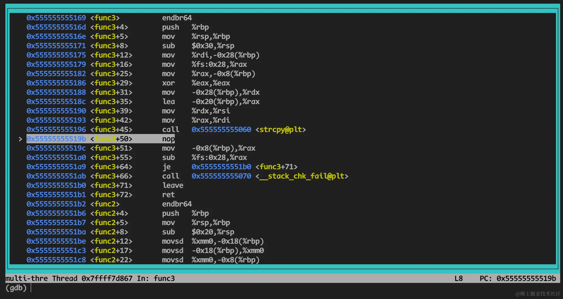563x299 pixels.
Task: Select operand %rdx,%rsi
Action: coord(211,111)
